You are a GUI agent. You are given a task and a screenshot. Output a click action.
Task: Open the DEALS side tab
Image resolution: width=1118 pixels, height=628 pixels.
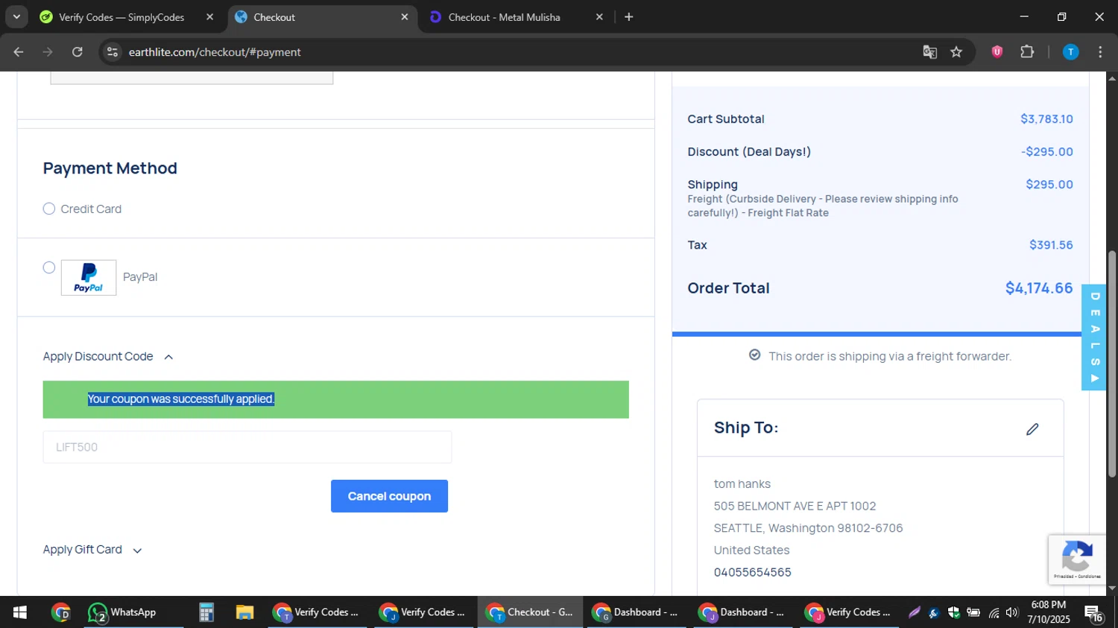1094,337
